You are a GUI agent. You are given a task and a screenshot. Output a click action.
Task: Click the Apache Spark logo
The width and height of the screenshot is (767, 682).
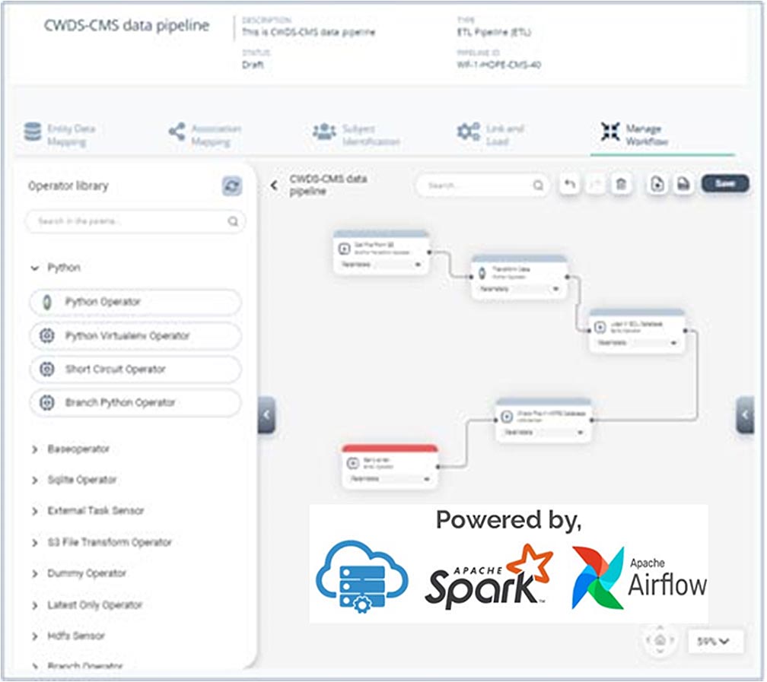point(489,576)
